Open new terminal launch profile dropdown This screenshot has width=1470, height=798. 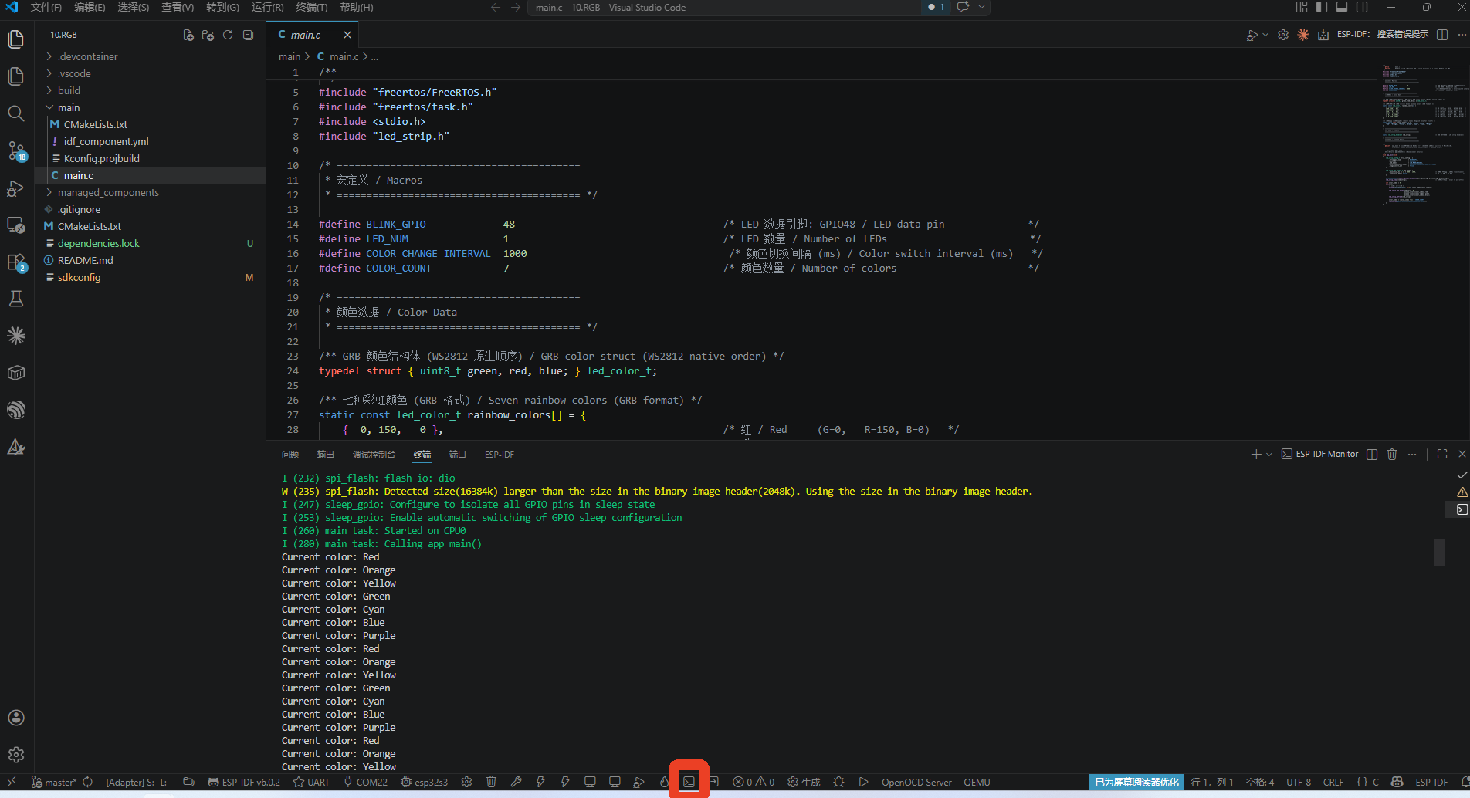click(1269, 454)
